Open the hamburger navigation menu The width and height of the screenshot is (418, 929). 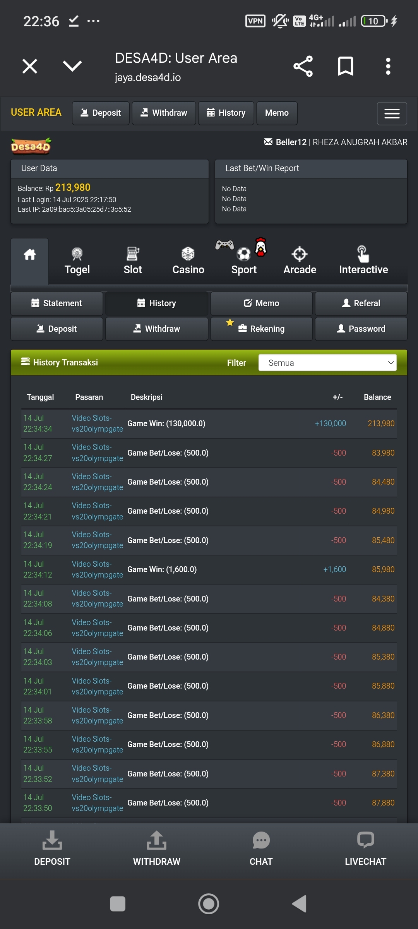(392, 113)
